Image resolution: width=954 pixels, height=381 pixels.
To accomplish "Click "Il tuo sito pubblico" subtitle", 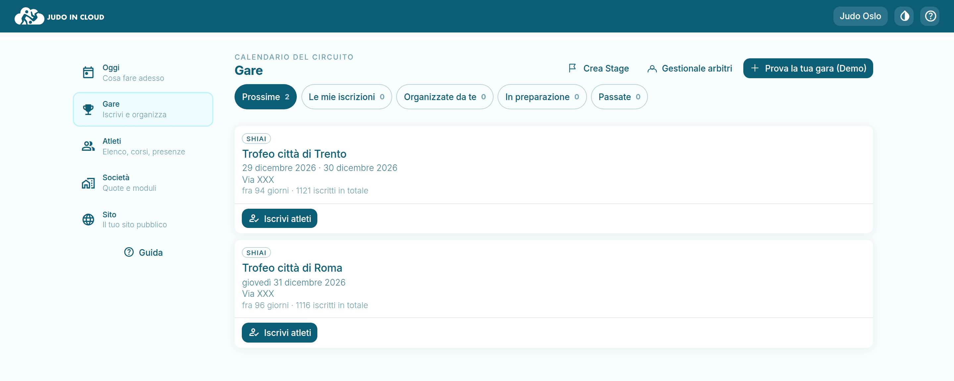I will [x=134, y=225].
